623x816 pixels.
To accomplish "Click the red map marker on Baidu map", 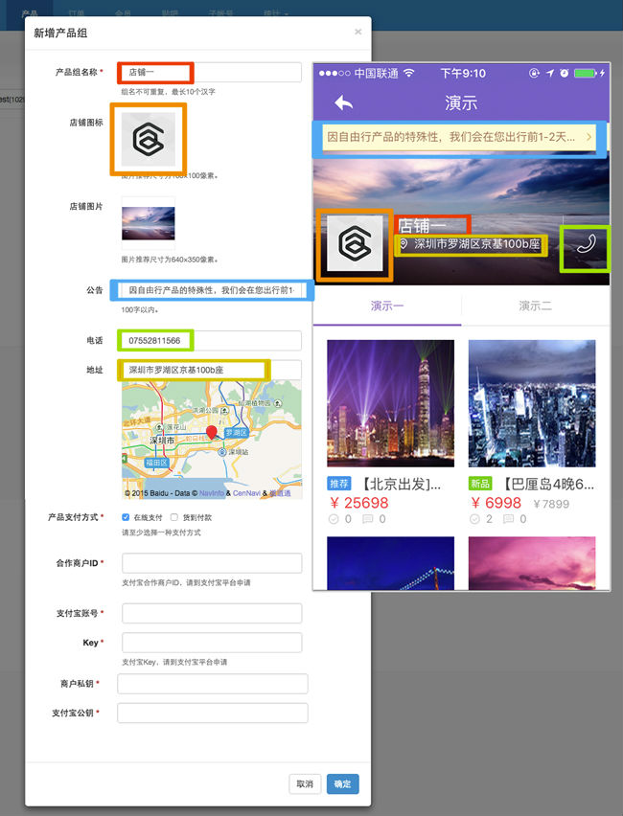I will click(x=212, y=434).
